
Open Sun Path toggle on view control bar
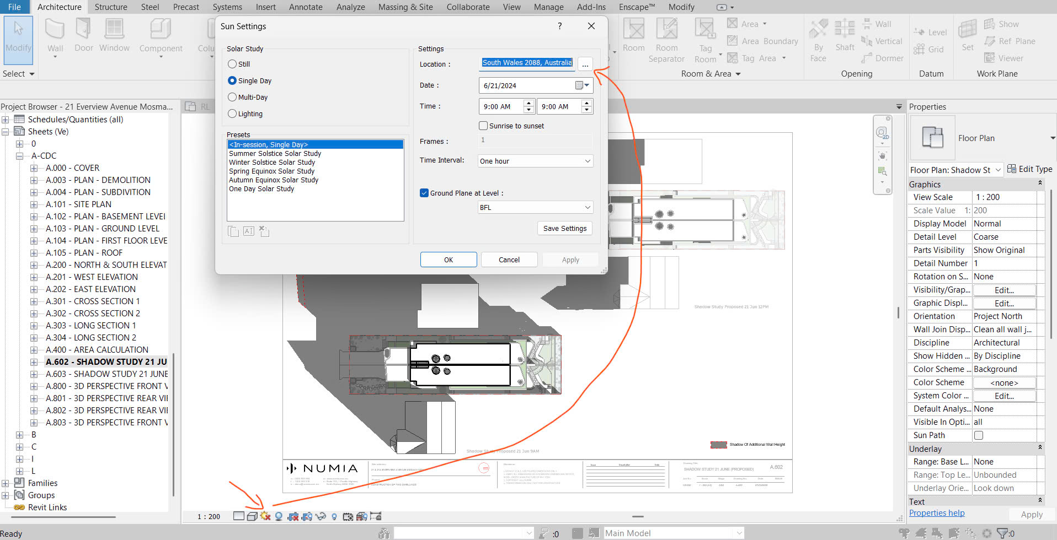pyautogui.click(x=266, y=516)
